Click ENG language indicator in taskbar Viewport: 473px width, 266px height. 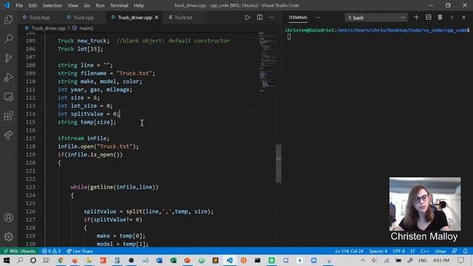pos(422,260)
